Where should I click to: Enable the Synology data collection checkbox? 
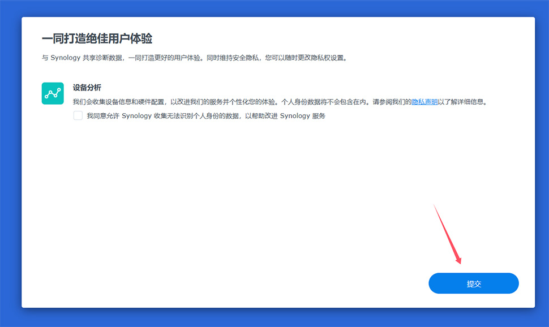point(78,116)
